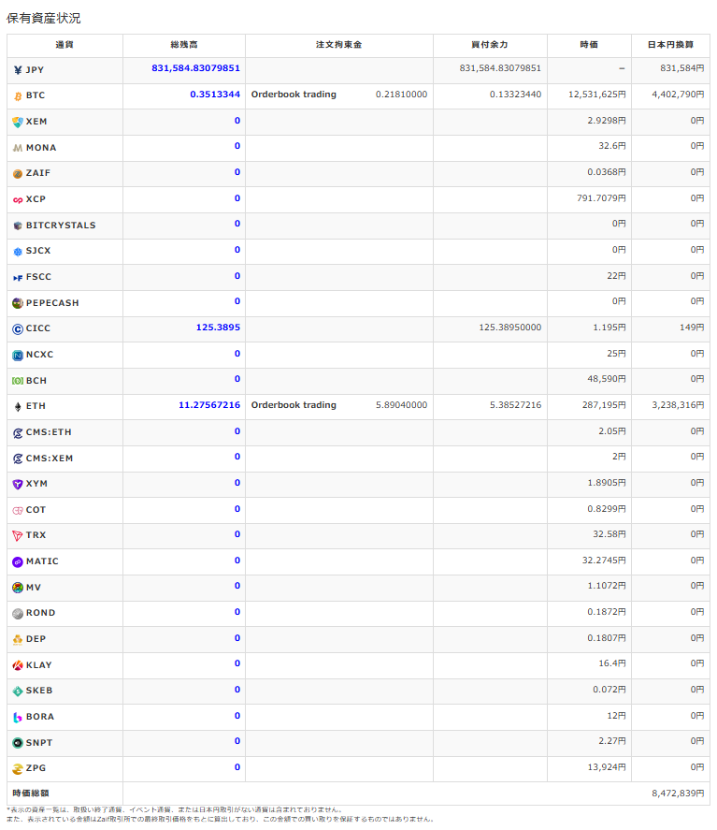Click the MATIC Polygon icon

[18, 562]
